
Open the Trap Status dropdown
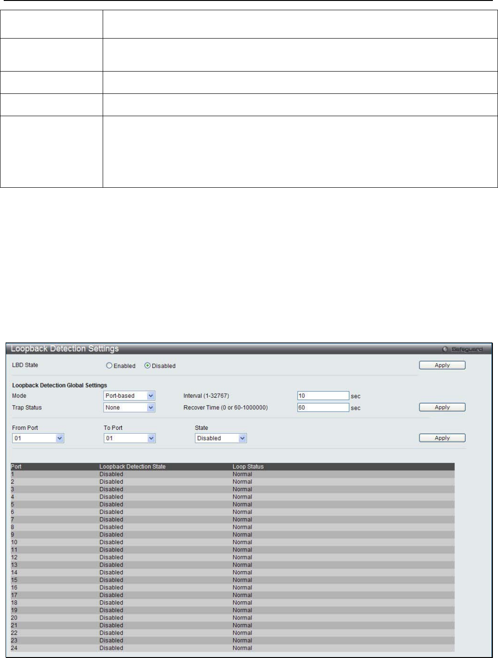[x=129, y=408]
